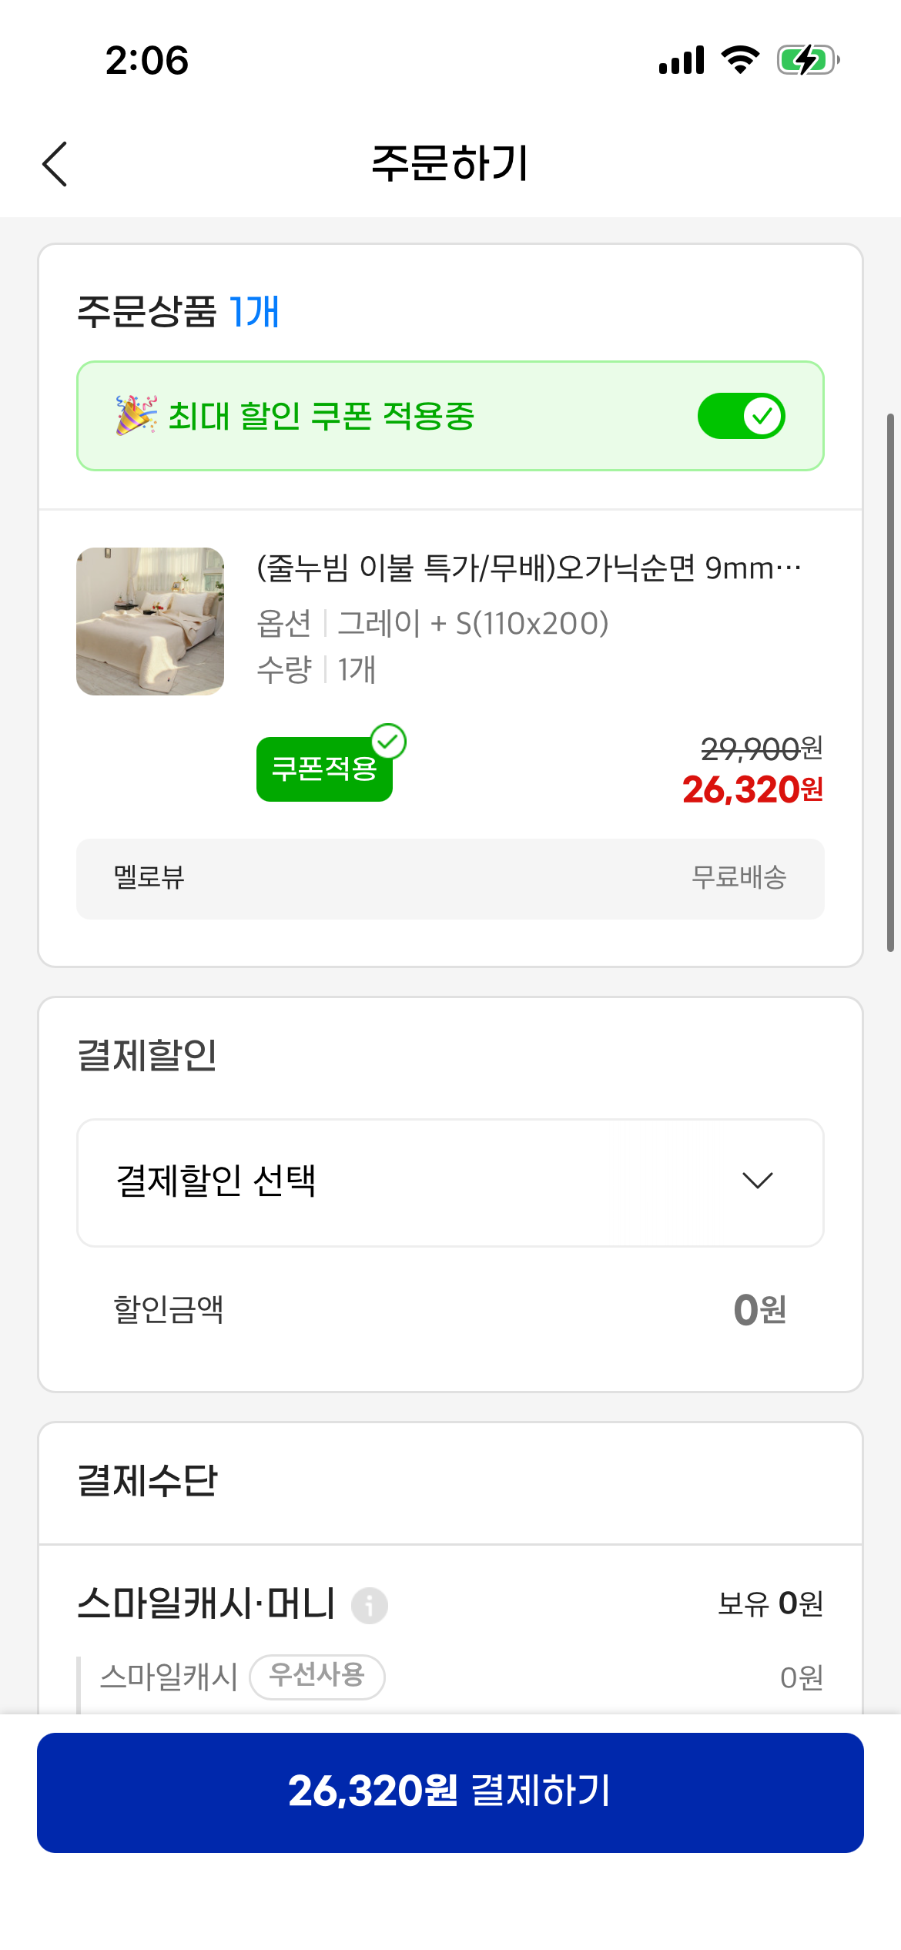901x1950 pixels.
Task: Click the vertical scrollbar on right edge
Action: [x=890, y=682]
